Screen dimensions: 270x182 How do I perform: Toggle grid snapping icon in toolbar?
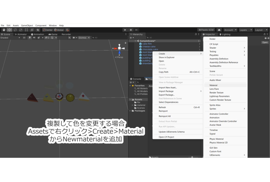pos(67,30)
